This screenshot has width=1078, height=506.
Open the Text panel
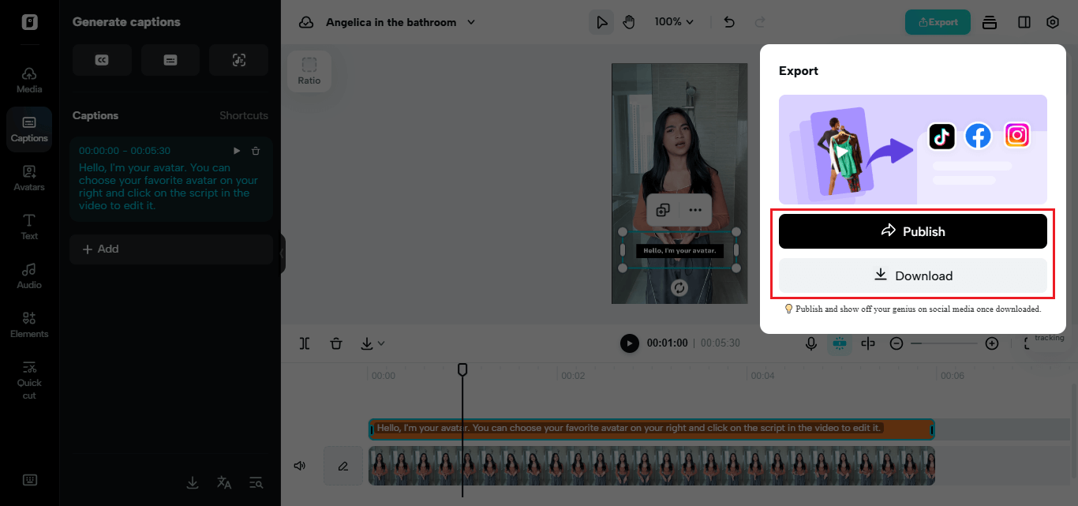[x=29, y=227]
